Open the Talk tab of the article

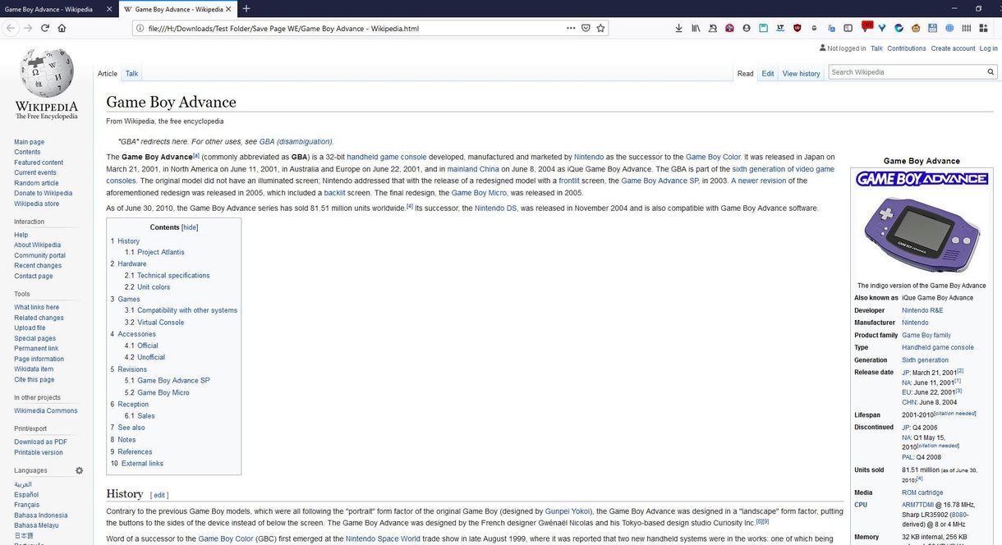[x=131, y=74]
